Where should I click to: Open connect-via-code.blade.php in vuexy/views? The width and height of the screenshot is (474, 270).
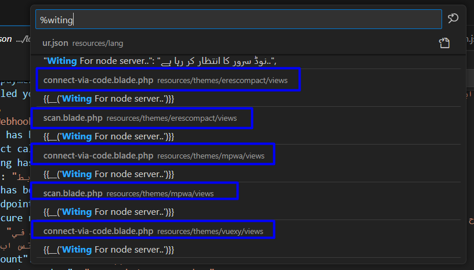pyautogui.click(x=153, y=230)
